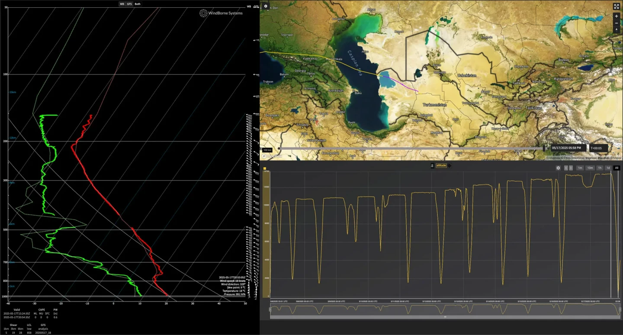
Task: Click the Turkmenistan label on map
Action: (x=435, y=105)
